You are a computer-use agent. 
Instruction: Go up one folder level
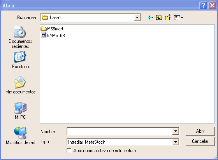(159, 18)
